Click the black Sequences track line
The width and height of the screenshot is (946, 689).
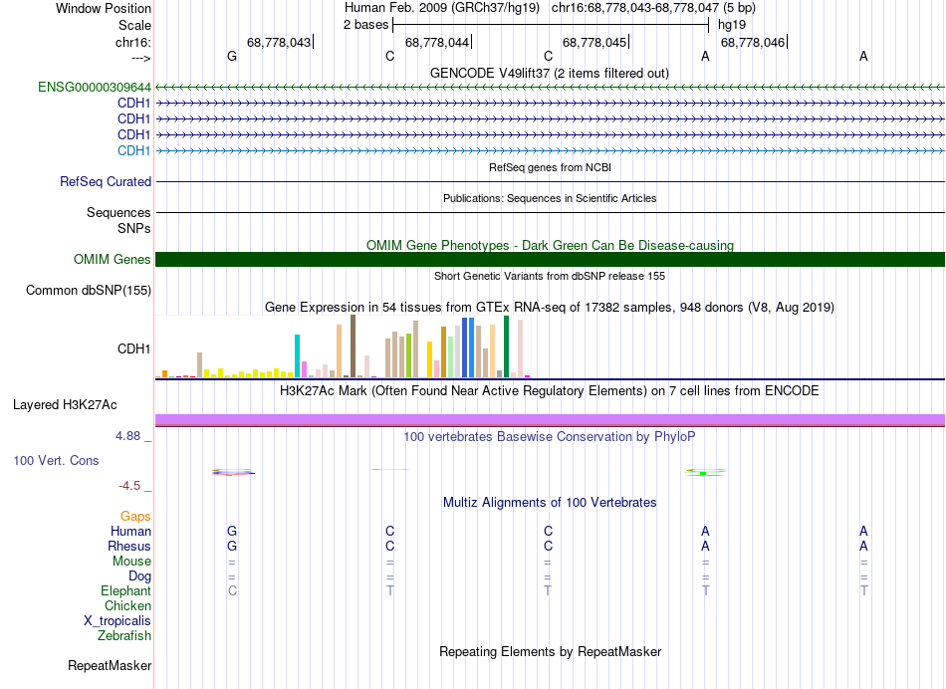tap(550, 212)
